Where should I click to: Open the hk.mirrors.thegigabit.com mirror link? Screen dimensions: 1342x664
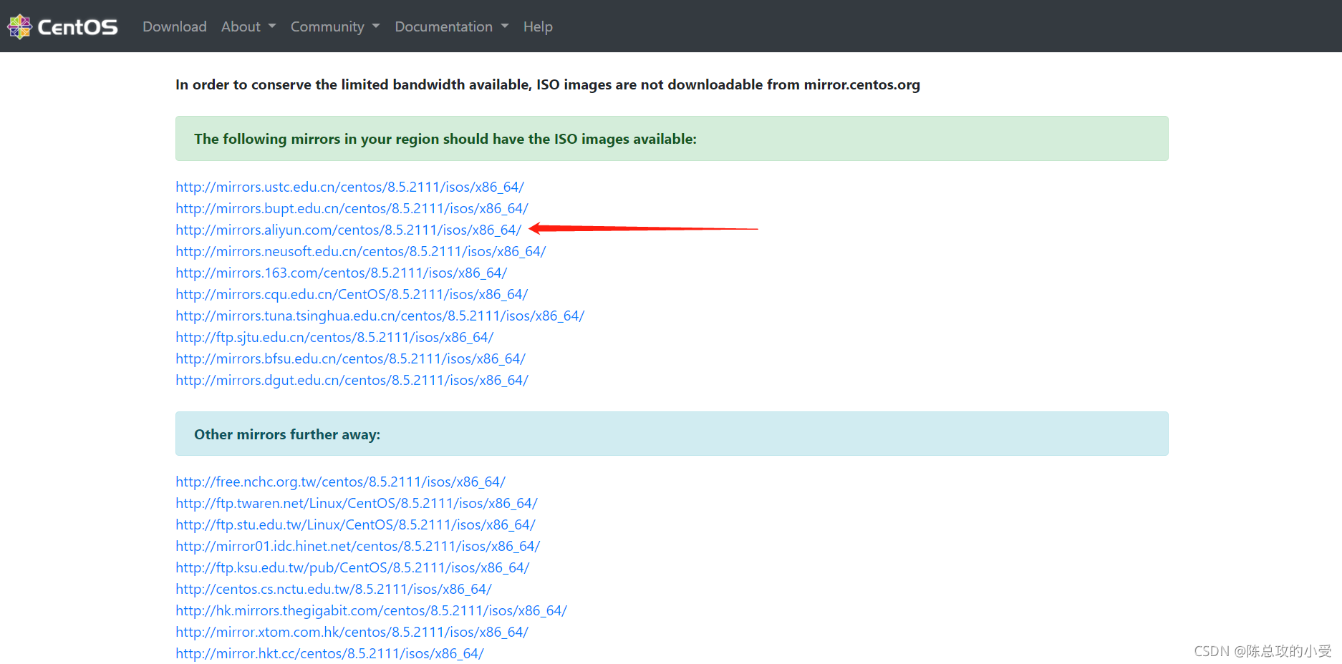(x=371, y=610)
